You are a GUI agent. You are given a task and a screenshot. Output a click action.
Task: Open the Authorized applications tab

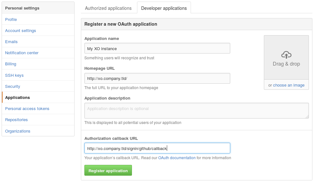[x=108, y=8]
